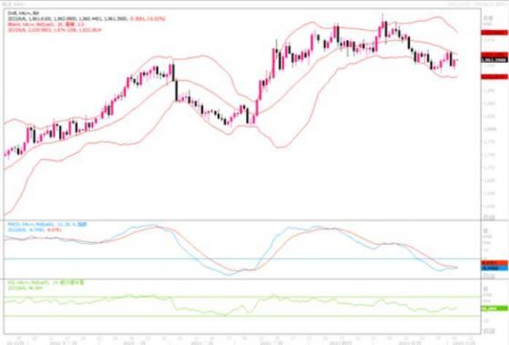Select the green RSI indicator label
The height and width of the screenshot is (345, 509).
(x=46, y=283)
